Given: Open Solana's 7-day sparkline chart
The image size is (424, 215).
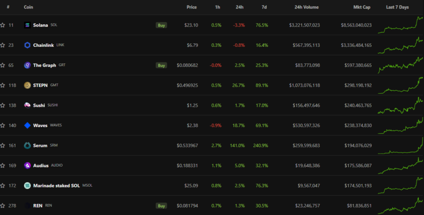Looking at the screenshot, I should point(401,25).
